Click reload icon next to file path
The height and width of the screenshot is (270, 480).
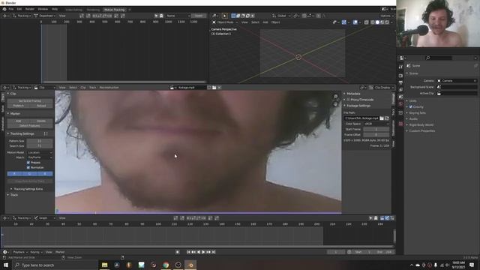coord(387,118)
